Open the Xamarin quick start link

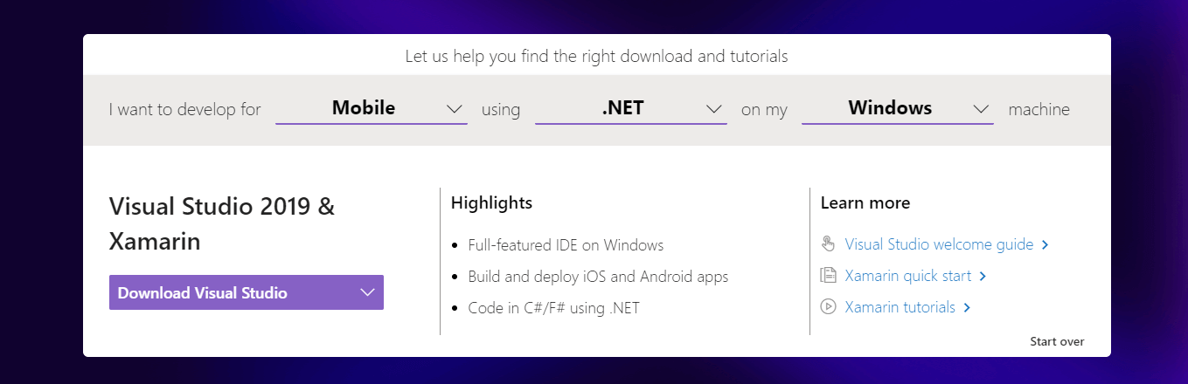[907, 276]
